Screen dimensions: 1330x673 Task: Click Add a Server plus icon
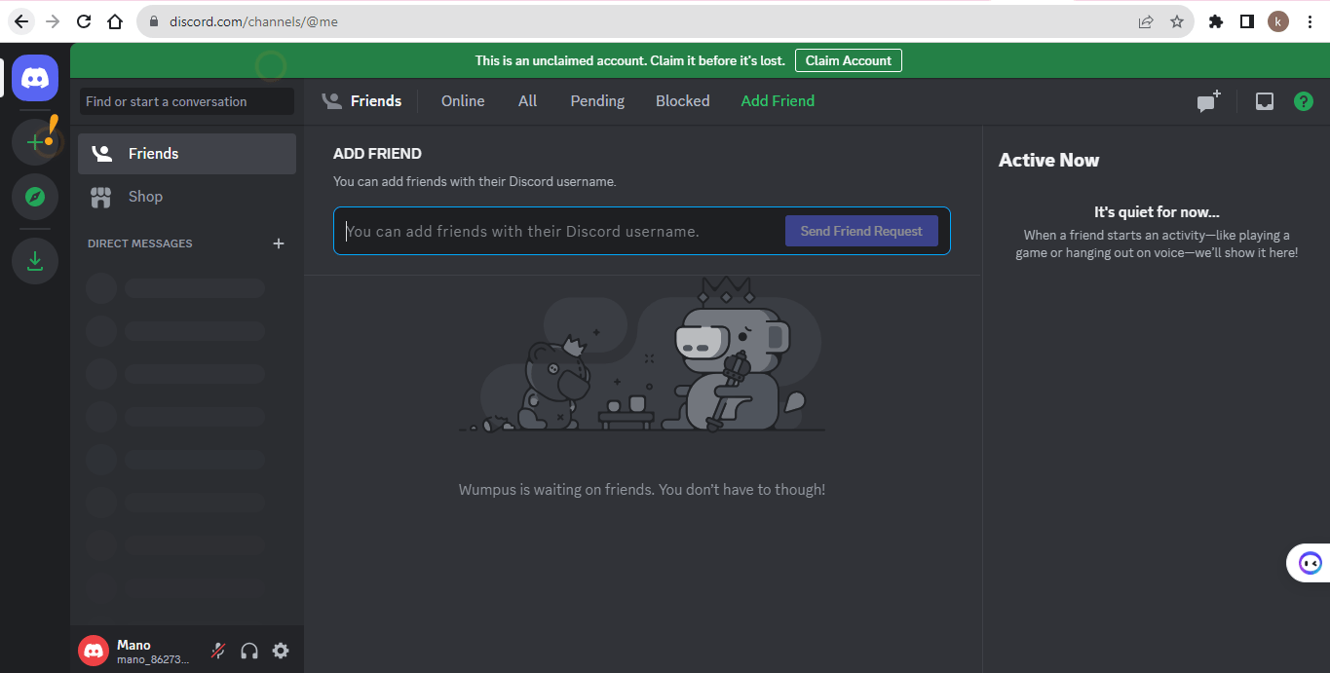(35, 142)
